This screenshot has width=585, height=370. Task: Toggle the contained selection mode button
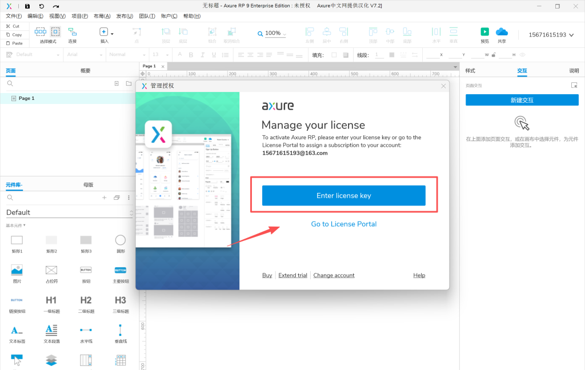[55, 32]
